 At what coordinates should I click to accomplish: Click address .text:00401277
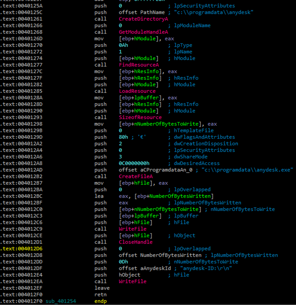point(21,65)
